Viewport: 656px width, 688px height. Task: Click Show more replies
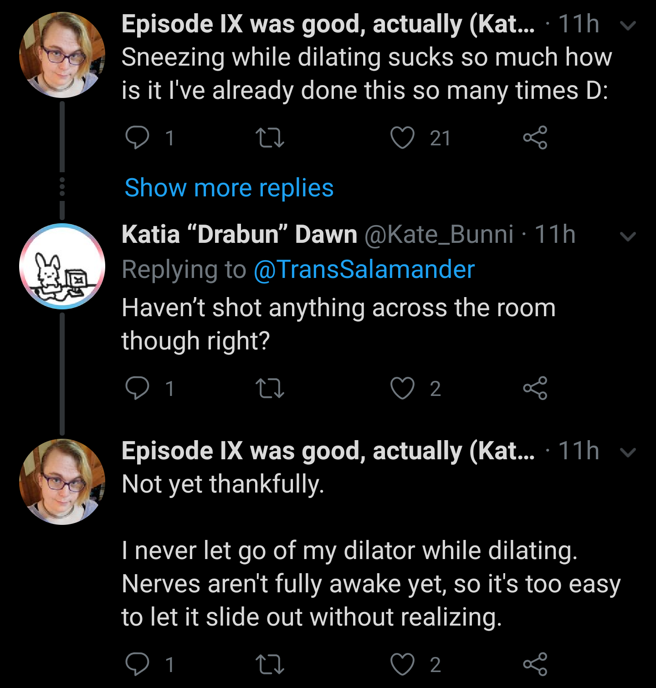tap(229, 188)
